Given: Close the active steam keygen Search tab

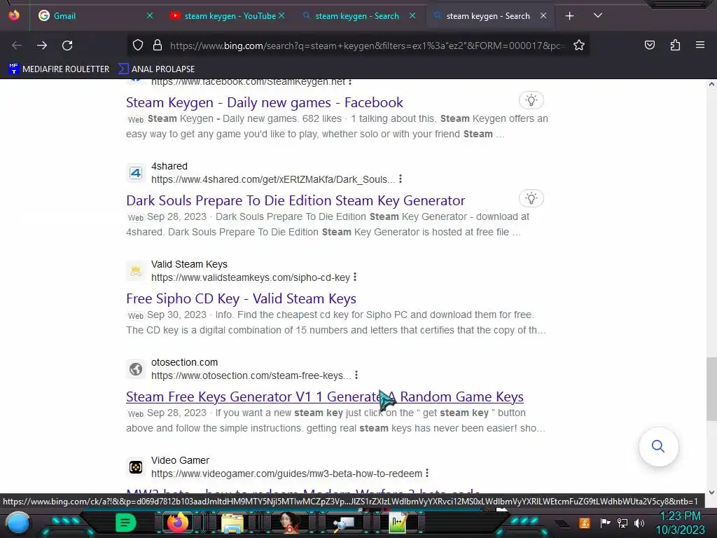Looking at the screenshot, I should [x=543, y=15].
